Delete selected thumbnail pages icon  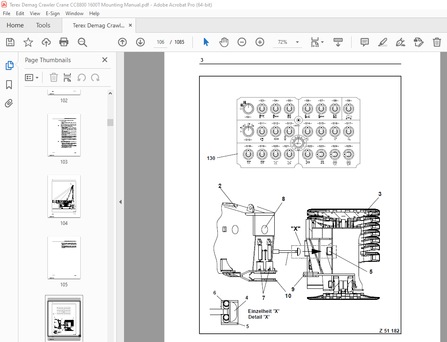click(x=54, y=77)
